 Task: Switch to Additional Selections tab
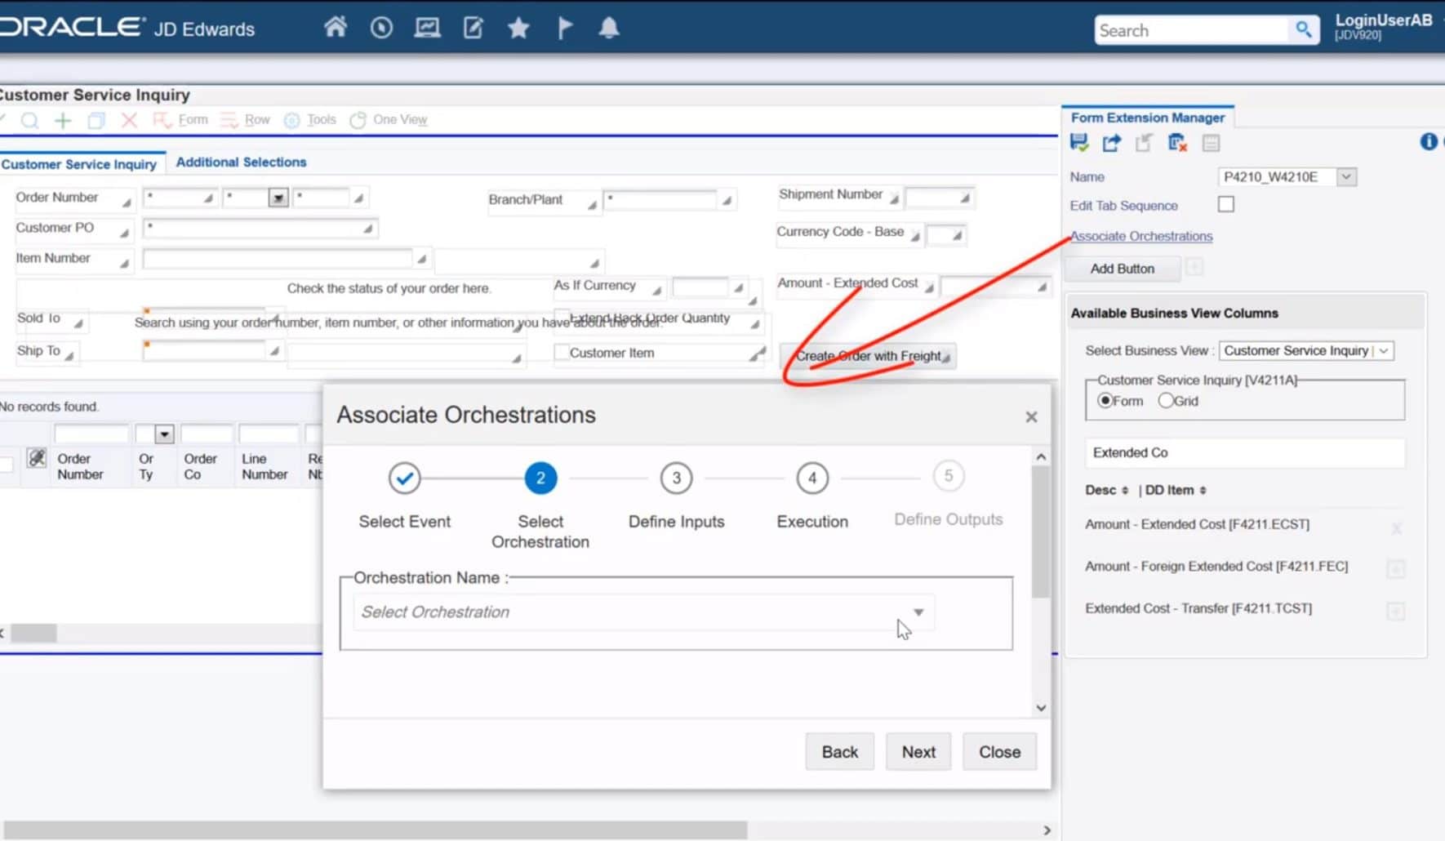click(241, 162)
